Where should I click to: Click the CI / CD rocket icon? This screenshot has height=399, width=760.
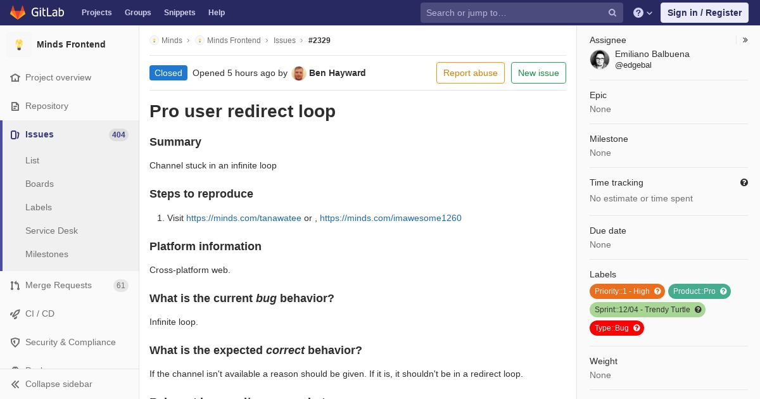(15, 314)
